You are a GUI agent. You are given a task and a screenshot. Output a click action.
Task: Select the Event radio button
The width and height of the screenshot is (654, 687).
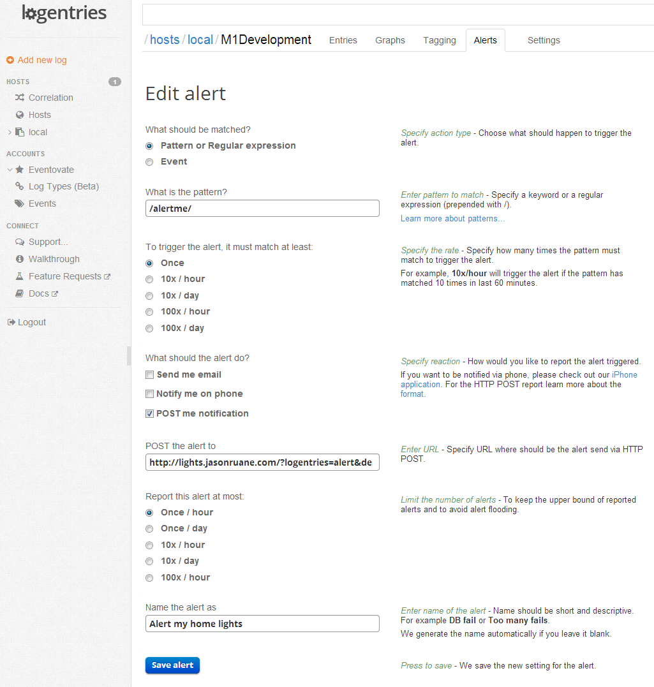pos(149,162)
